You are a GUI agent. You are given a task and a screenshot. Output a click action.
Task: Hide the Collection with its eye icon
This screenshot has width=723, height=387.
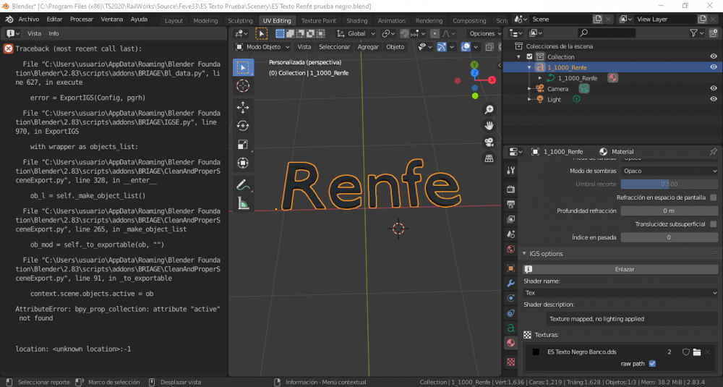(x=714, y=56)
